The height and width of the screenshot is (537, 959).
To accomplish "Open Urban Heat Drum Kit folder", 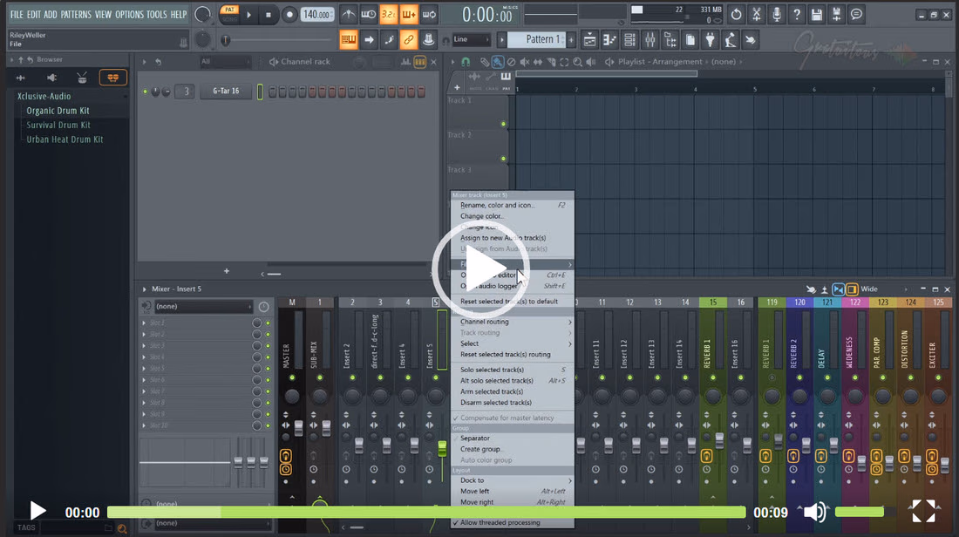I will coord(65,139).
